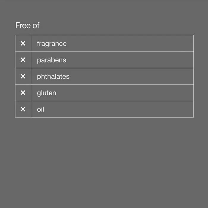Viewport: 208px width, 208px height.
Task: Select the gluten label text
Action: pyautogui.click(x=47, y=93)
